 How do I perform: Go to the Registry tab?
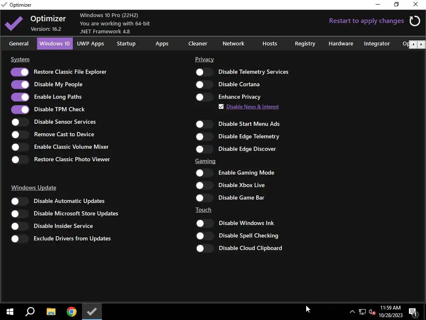(x=305, y=43)
